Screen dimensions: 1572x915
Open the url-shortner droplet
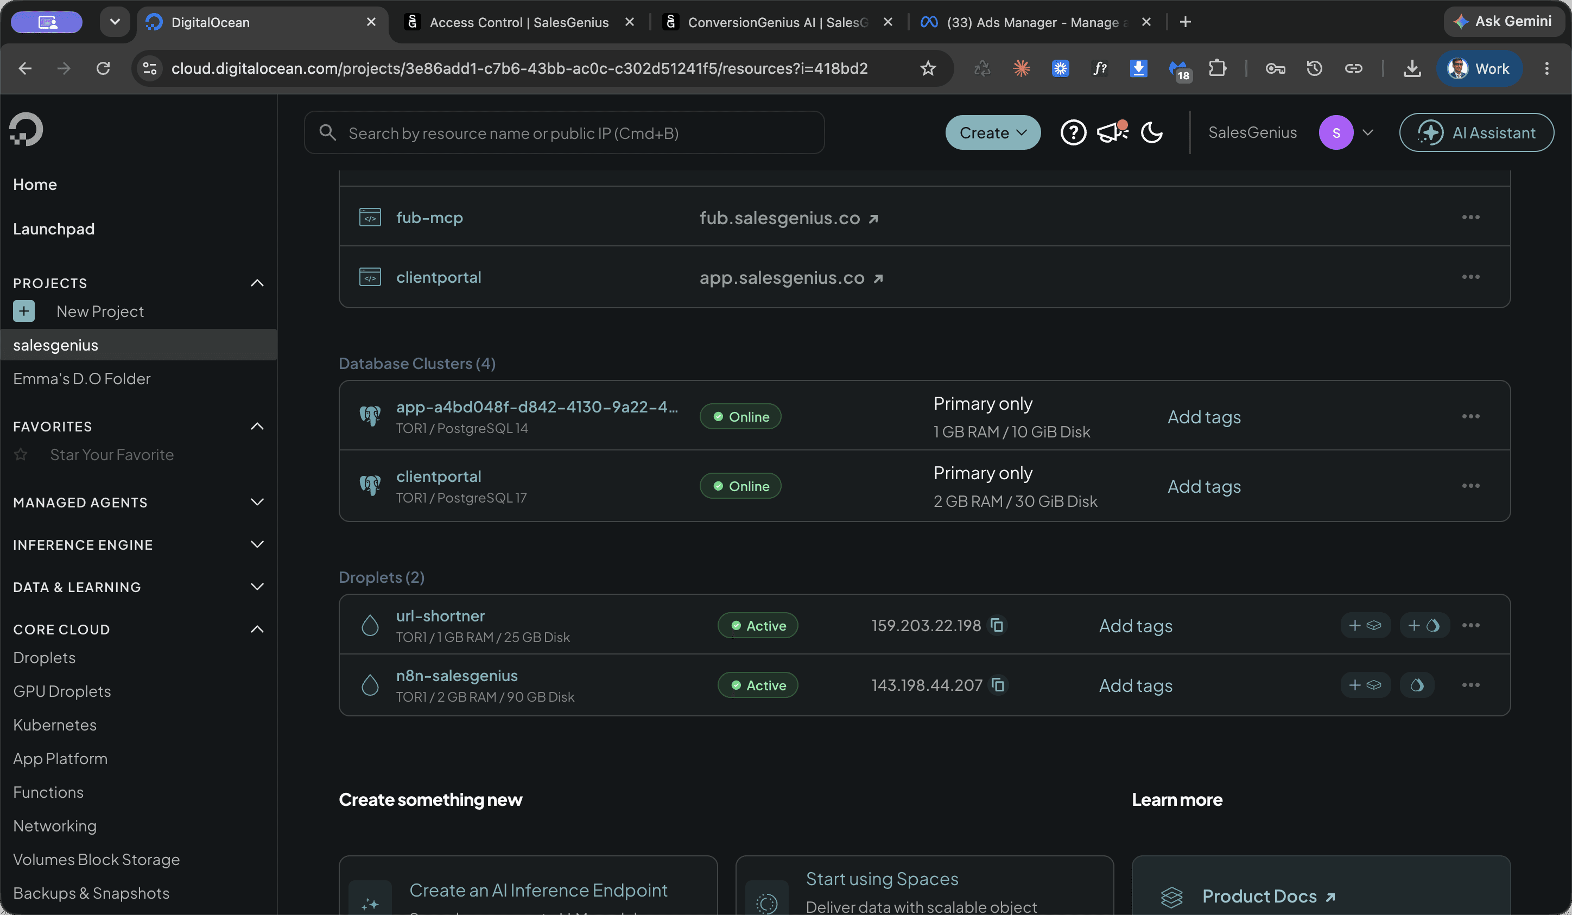440,615
